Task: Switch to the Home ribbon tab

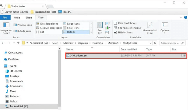Action: tap(17, 18)
